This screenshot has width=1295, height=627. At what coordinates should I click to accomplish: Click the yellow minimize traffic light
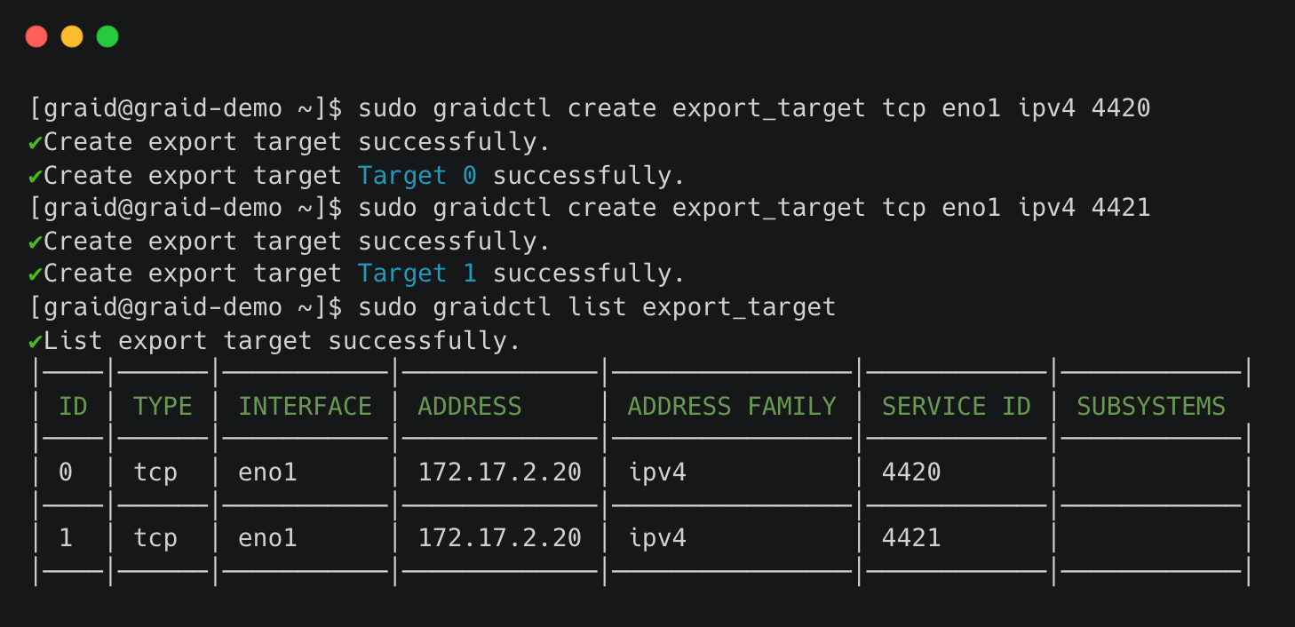(x=71, y=36)
